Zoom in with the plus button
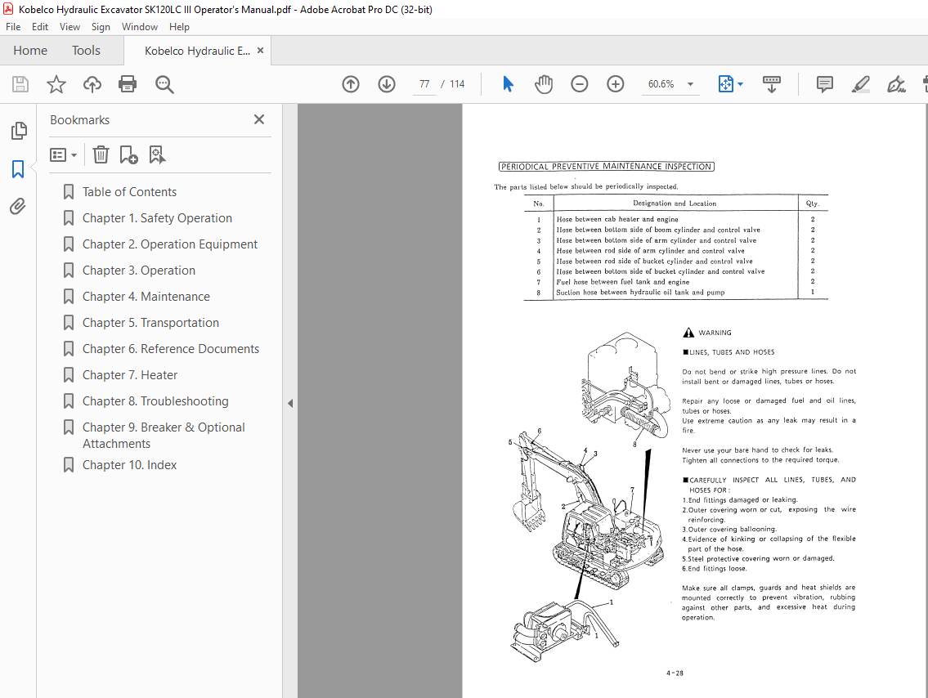The height and width of the screenshot is (698, 928). coord(616,84)
